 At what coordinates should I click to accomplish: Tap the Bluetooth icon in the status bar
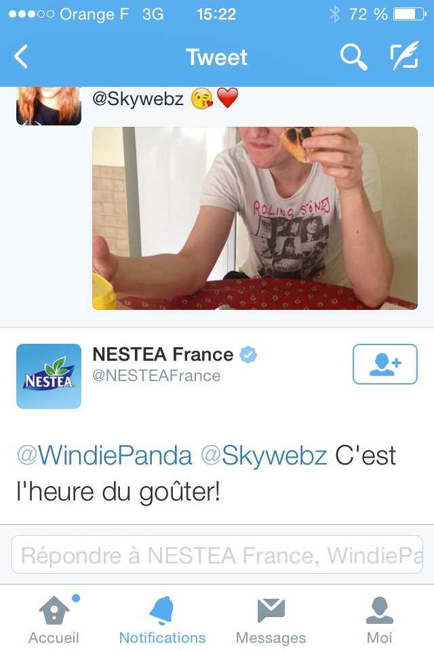click(334, 14)
